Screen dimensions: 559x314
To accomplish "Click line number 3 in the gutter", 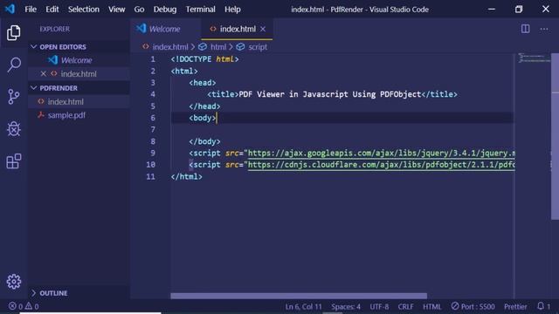I will click(x=153, y=83).
